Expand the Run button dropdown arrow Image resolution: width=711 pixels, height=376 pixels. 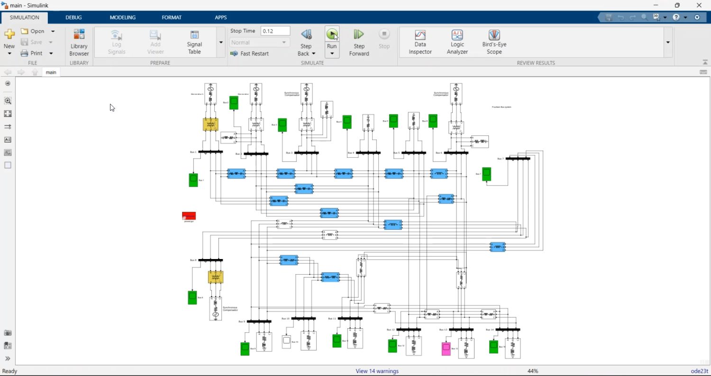click(x=332, y=54)
